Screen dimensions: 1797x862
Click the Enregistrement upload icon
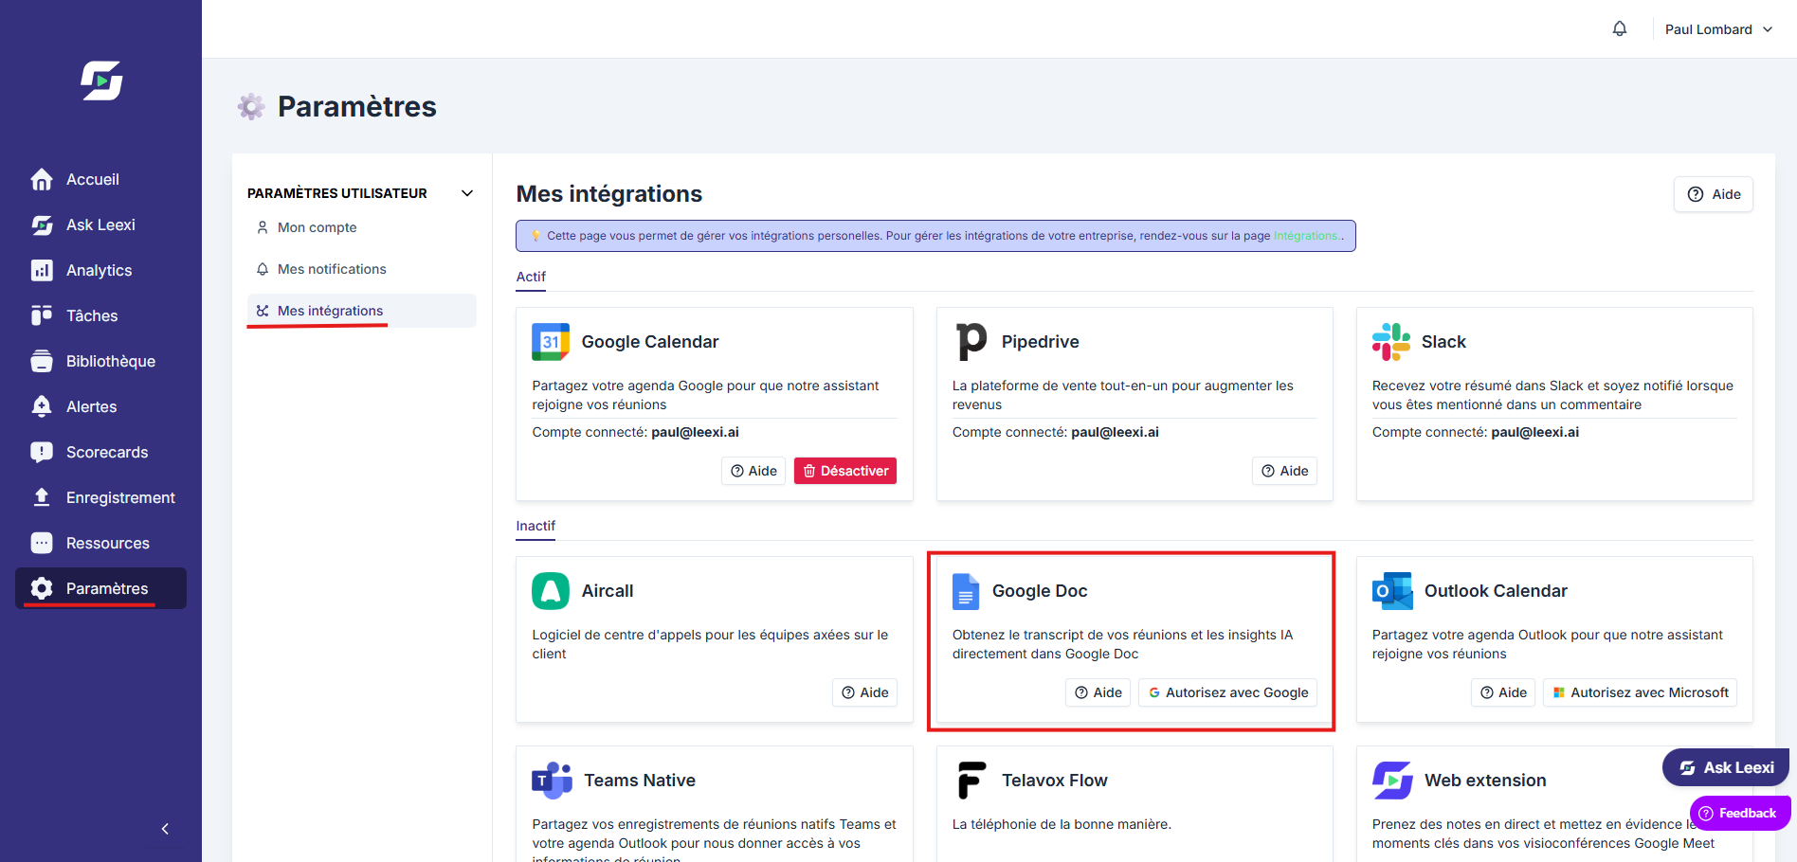point(42,497)
